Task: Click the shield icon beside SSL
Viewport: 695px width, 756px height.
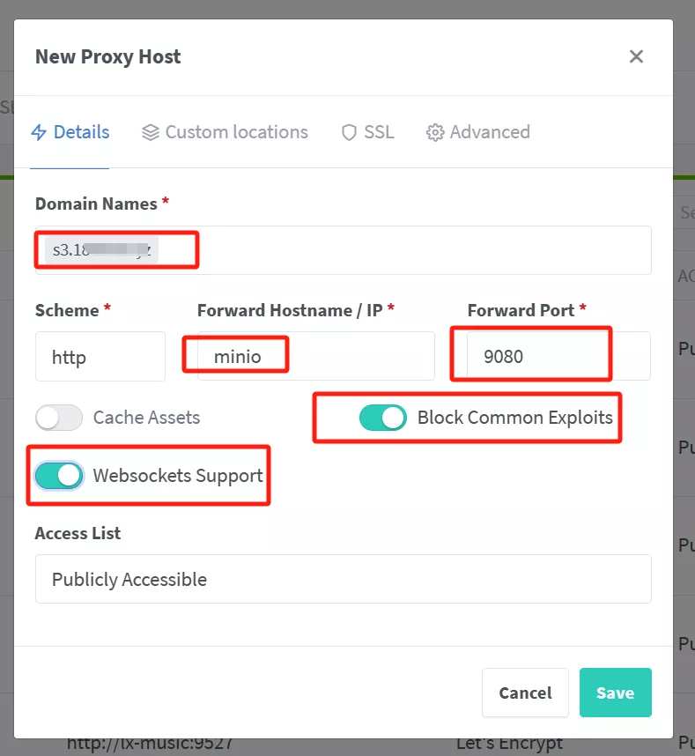Action: pyautogui.click(x=349, y=132)
